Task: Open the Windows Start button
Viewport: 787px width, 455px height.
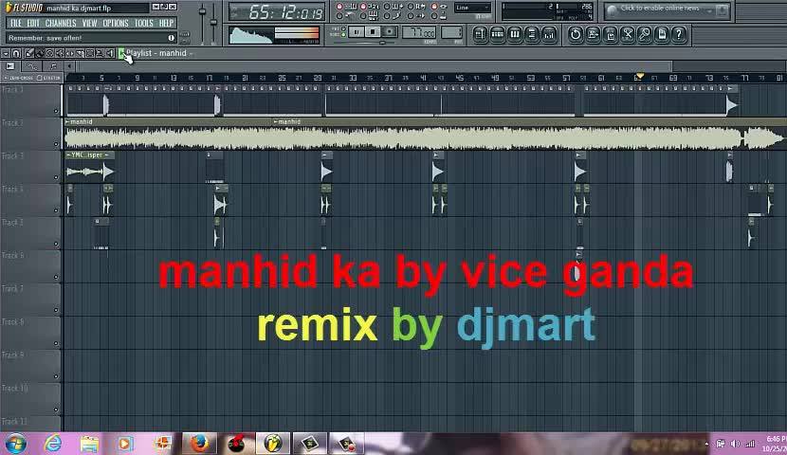Action: (15, 444)
